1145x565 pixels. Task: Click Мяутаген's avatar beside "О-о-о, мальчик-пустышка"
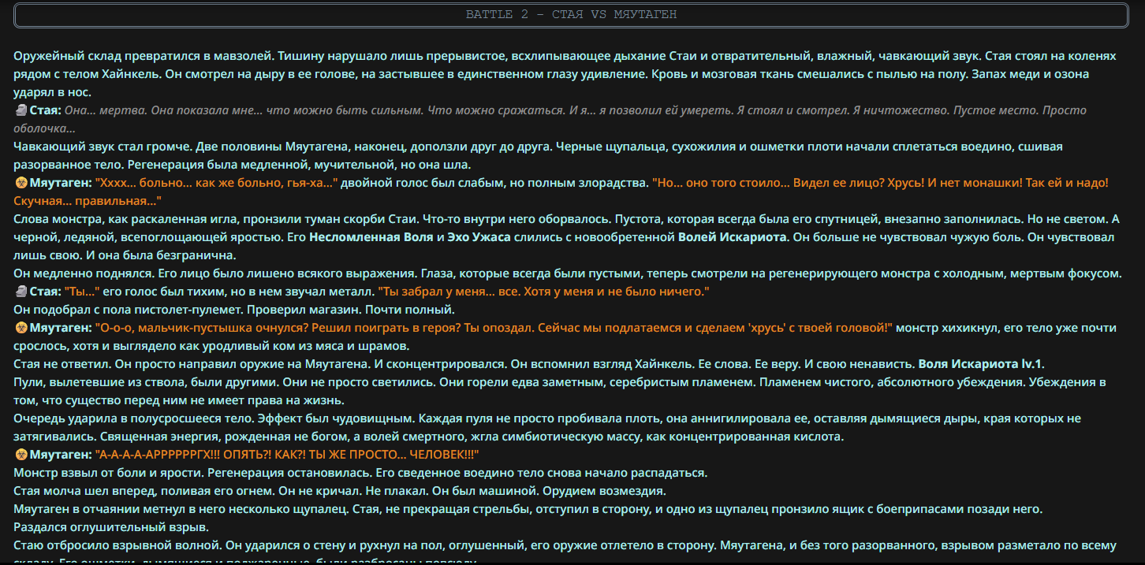21,328
